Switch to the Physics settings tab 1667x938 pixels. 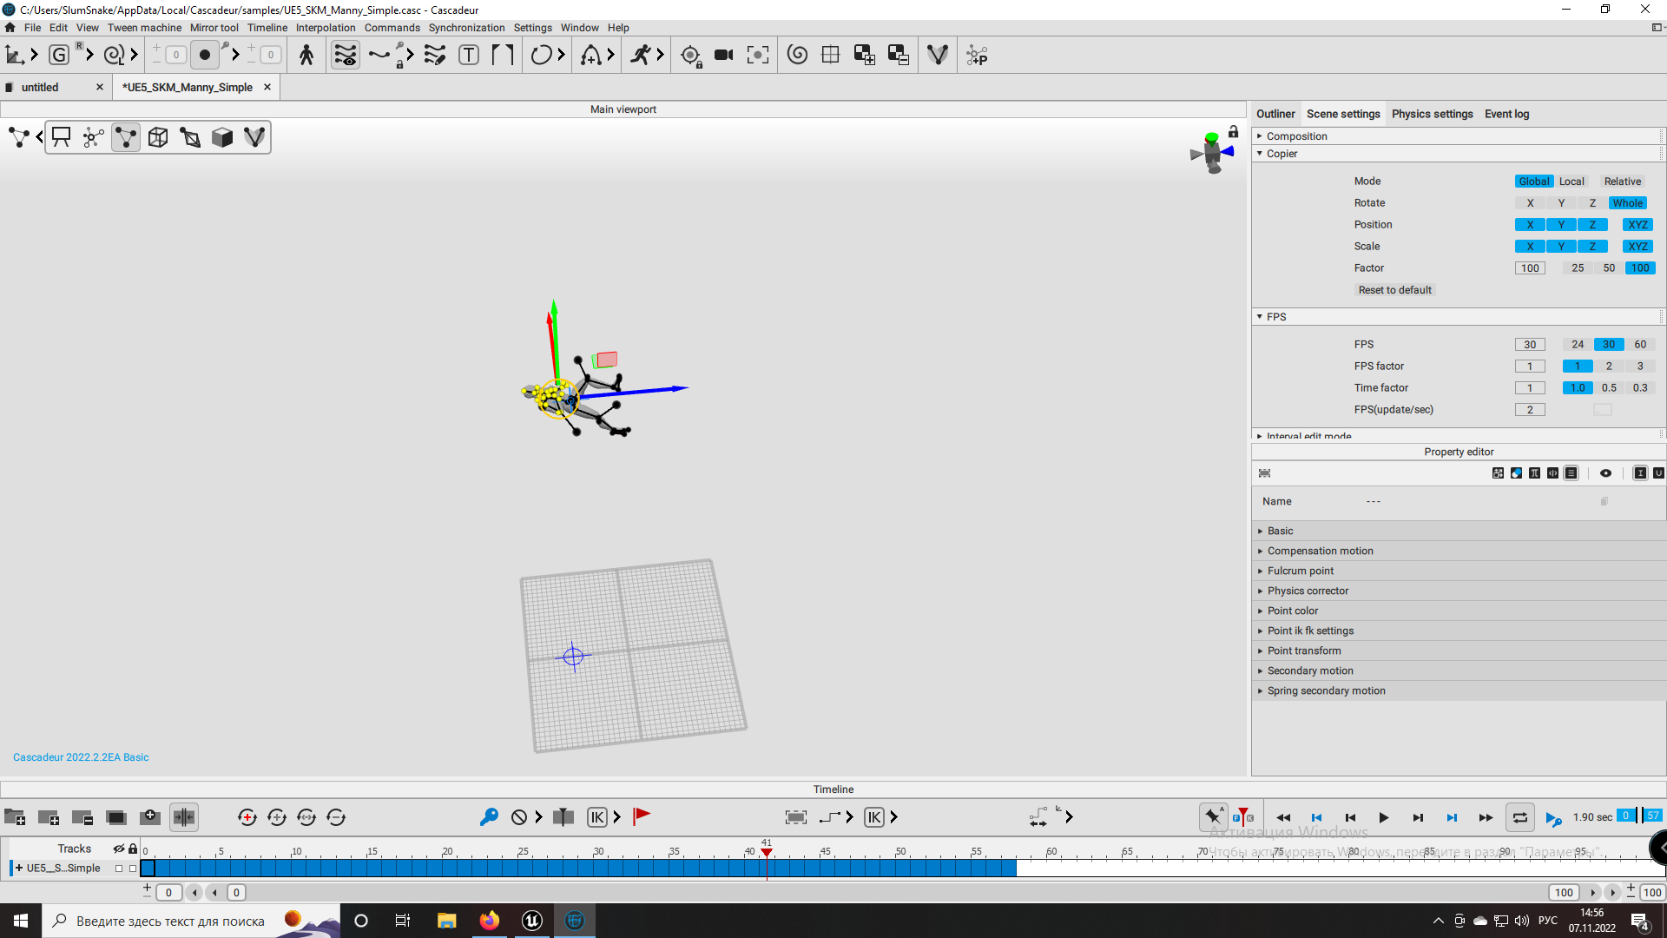1432,114
